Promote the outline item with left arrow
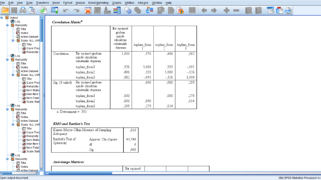Screen dimensions: 321x180 [204, 10]
